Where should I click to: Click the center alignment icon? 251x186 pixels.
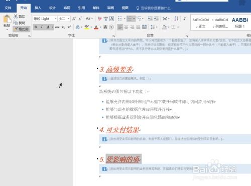click(x=126, y=27)
